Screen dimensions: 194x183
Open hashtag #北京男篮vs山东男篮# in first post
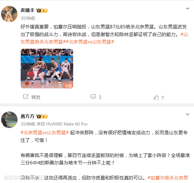(x=90, y=42)
